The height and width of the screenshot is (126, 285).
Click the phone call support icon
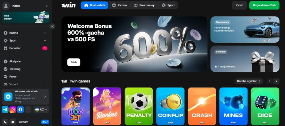[5, 122]
